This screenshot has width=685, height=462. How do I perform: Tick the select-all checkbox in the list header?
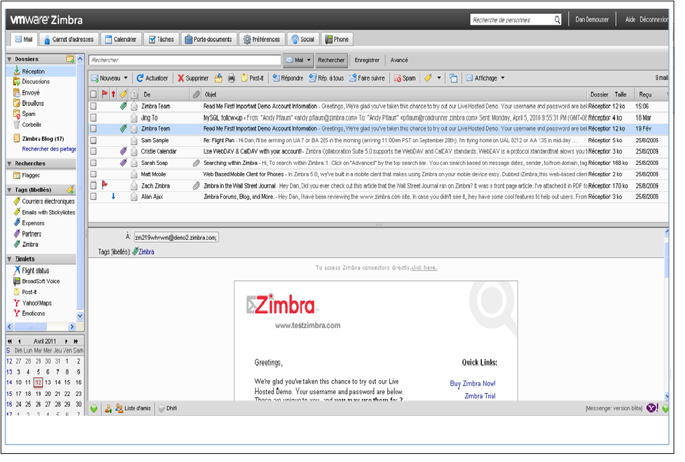pyautogui.click(x=93, y=94)
